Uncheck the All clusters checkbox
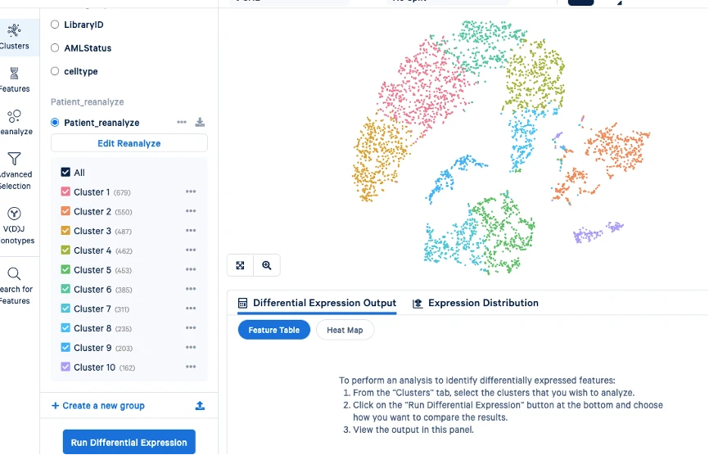 pyautogui.click(x=66, y=173)
